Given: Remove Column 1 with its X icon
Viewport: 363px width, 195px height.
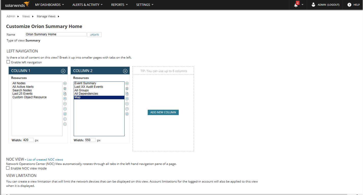Looking at the screenshot, I should click(63, 71).
